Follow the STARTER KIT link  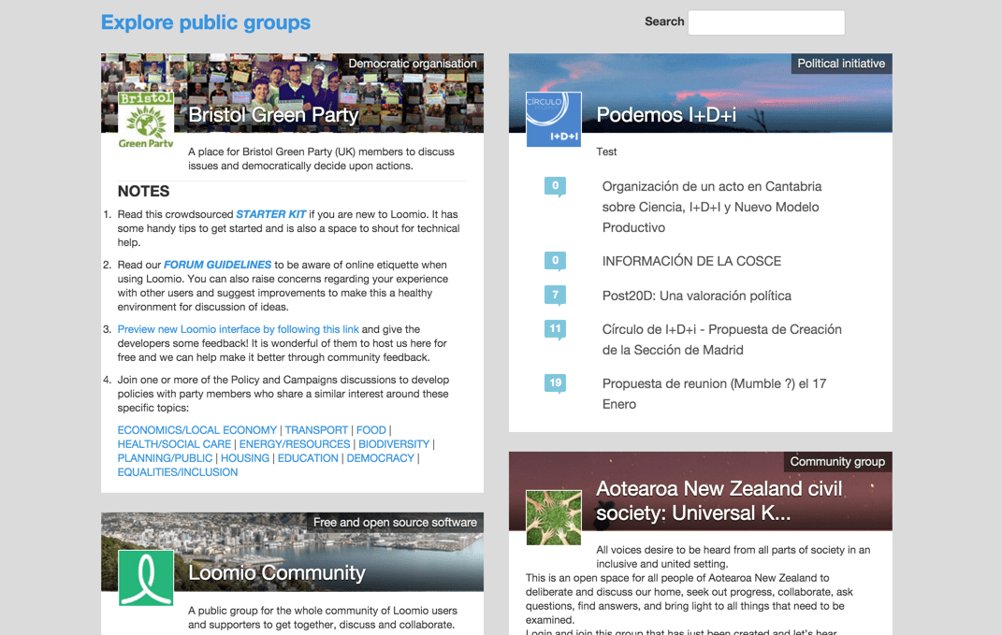coord(271,215)
